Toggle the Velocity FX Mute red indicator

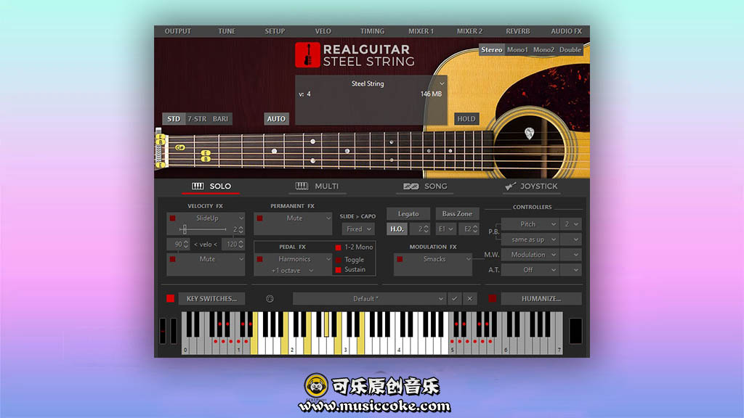[x=173, y=259]
